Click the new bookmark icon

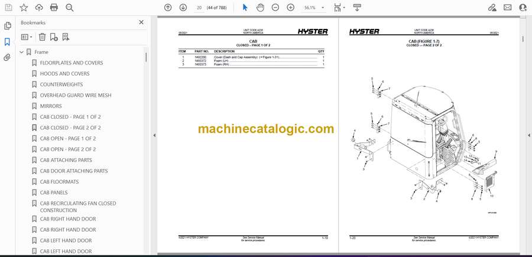[x=54, y=37]
